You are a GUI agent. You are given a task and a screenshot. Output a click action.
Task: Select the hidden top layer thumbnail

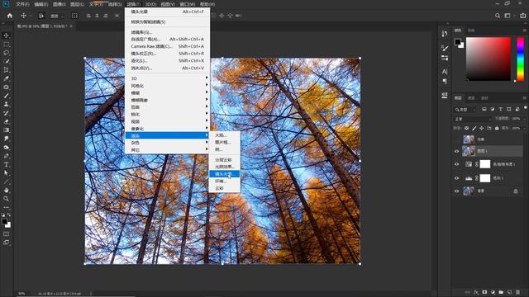469,139
